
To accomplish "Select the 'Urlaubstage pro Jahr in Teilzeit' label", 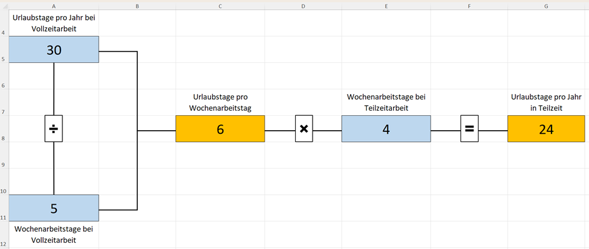I will click(x=547, y=103).
